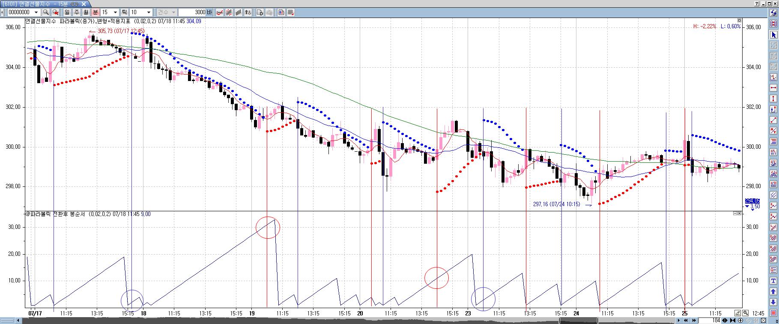This screenshot has height=324, width=779.
Task: Expand the 15-minute interval dropdown
Action: (x=115, y=12)
